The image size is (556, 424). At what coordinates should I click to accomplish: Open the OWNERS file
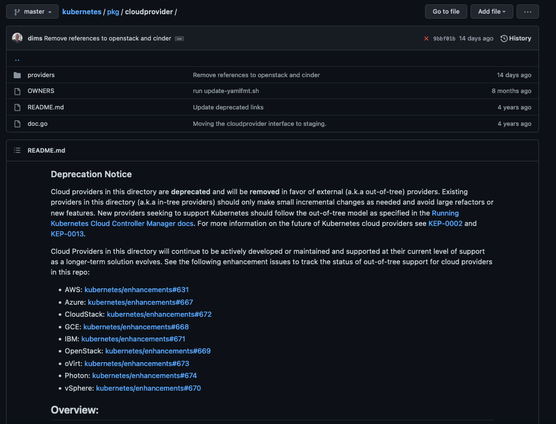coord(41,91)
